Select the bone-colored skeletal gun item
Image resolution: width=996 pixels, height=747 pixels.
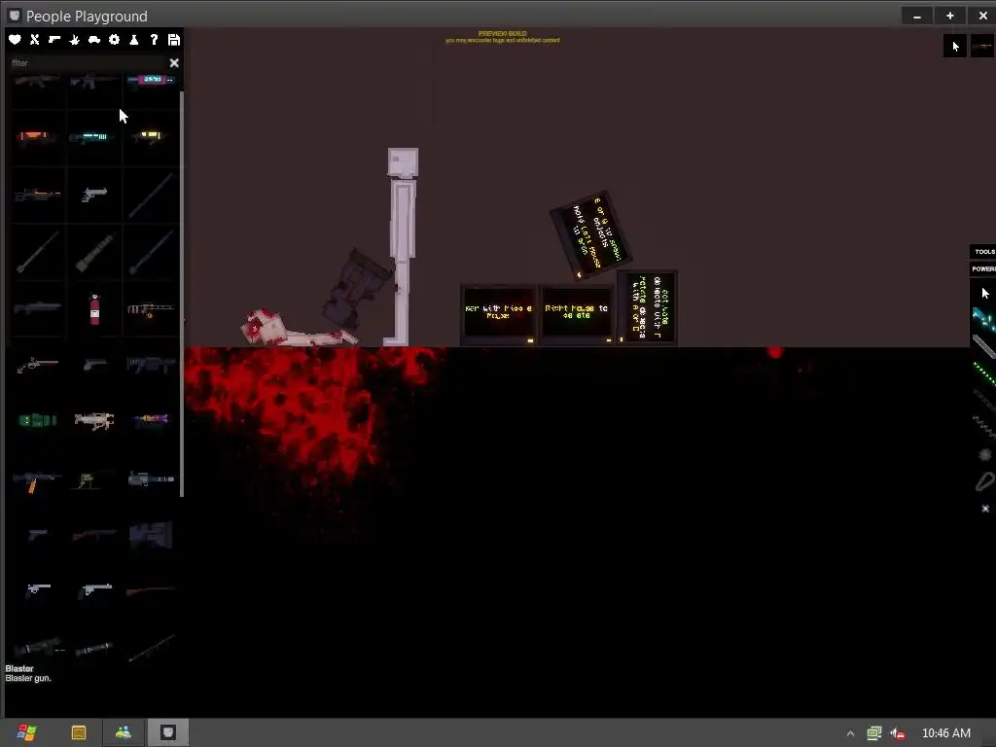[x=94, y=420]
